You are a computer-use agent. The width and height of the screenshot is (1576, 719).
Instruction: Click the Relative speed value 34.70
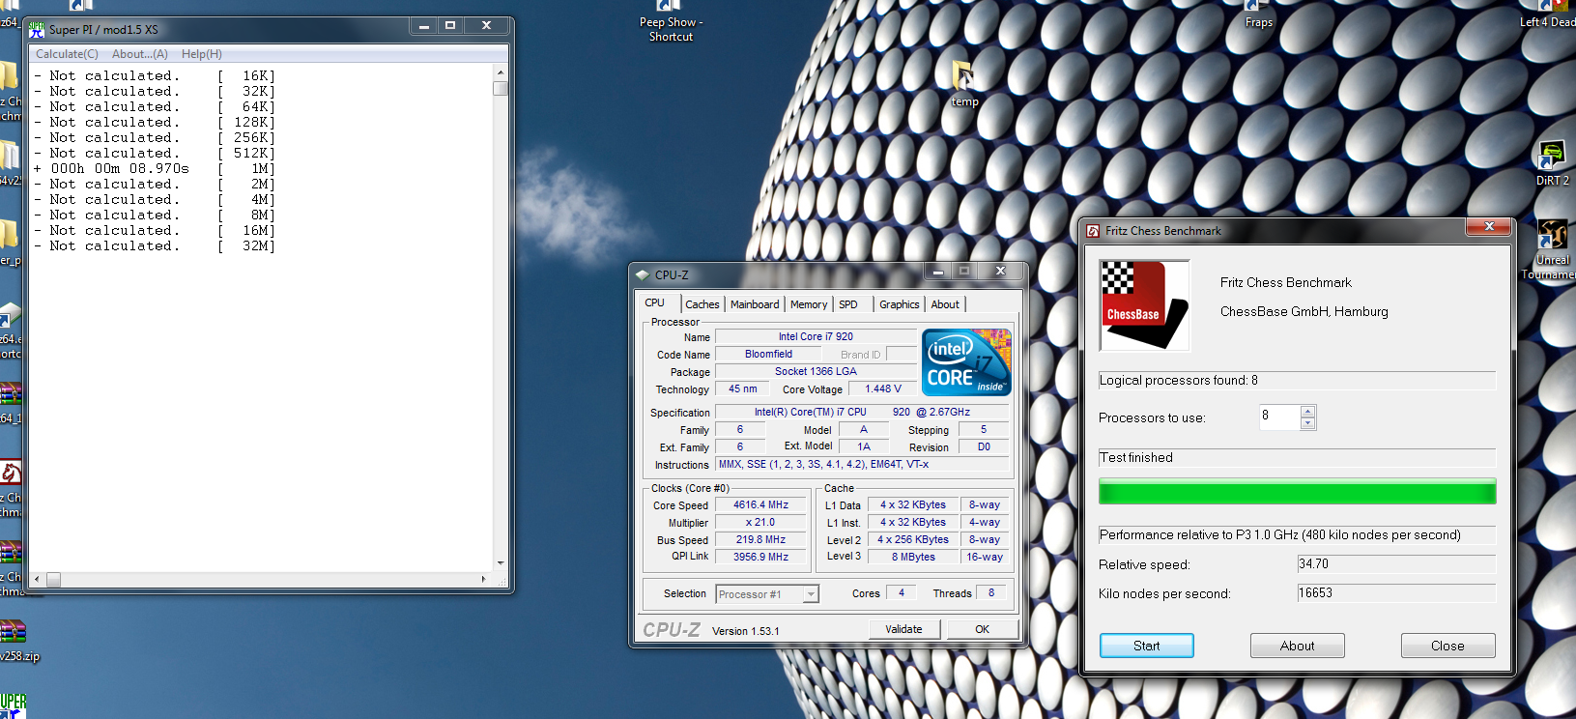[x=1396, y=564]
